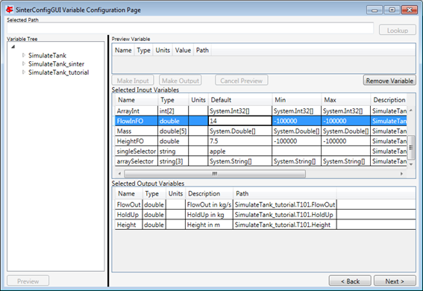Expand the SimulateTank_tutorial tree node

pos(24,72)
